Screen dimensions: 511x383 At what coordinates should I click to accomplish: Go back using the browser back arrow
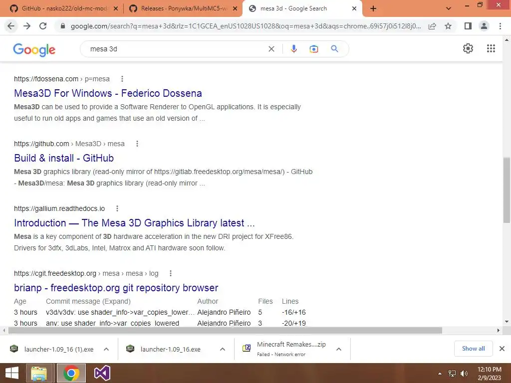point(11,26)
